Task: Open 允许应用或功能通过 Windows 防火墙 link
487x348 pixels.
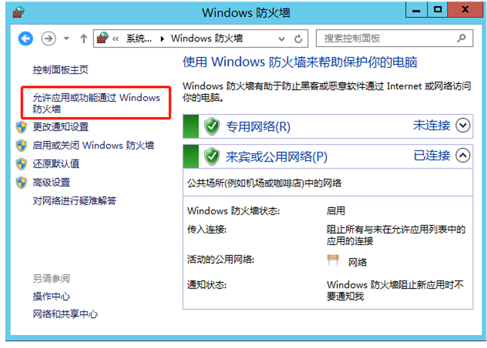Action: coord(96,103)
